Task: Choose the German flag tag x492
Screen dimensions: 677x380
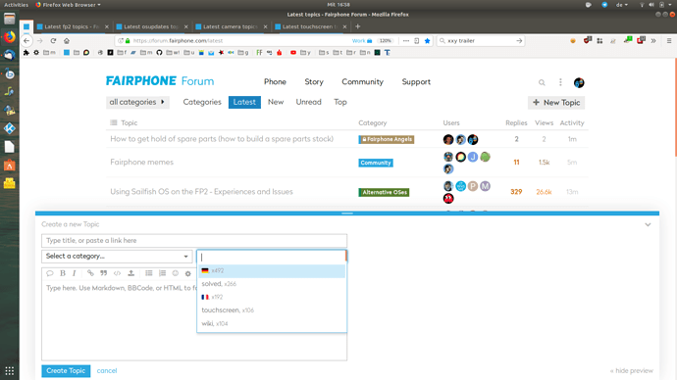Action: tap(272, 271)
